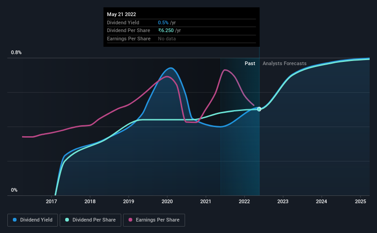Screen dimensions: 377x233
Task: Click the ₹6.250 dividend per share value
Action: [x=166, y=31]
